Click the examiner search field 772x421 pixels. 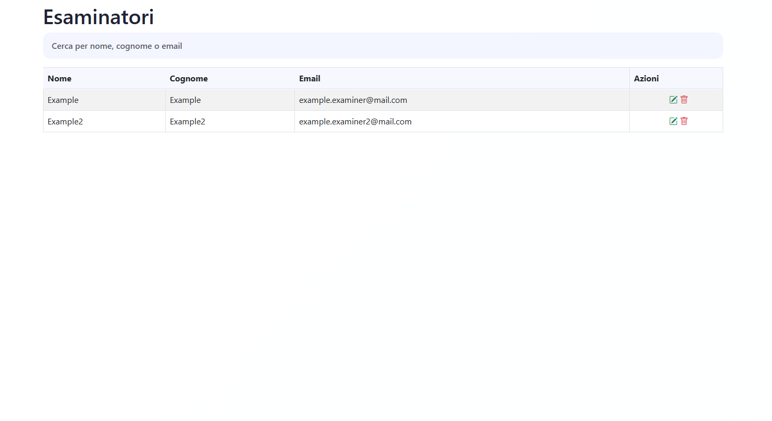point(383,46)
